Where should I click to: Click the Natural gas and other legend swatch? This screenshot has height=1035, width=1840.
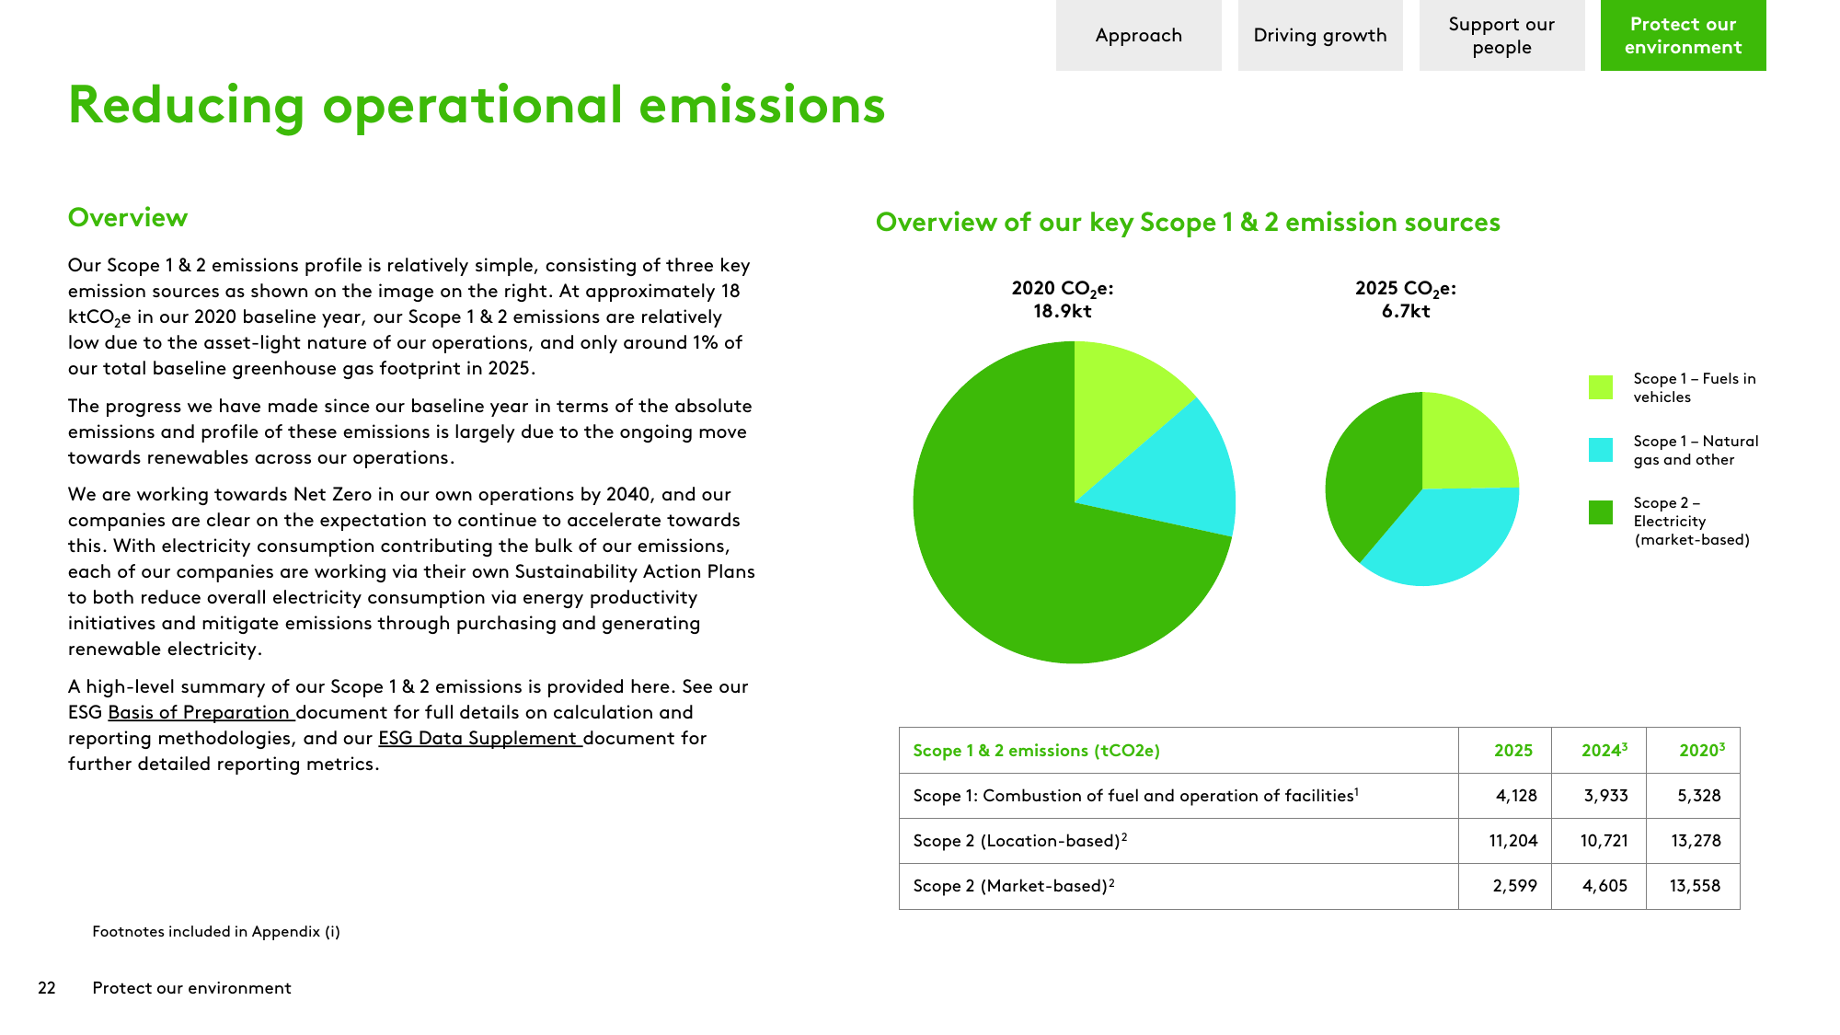click(1601, 450)
